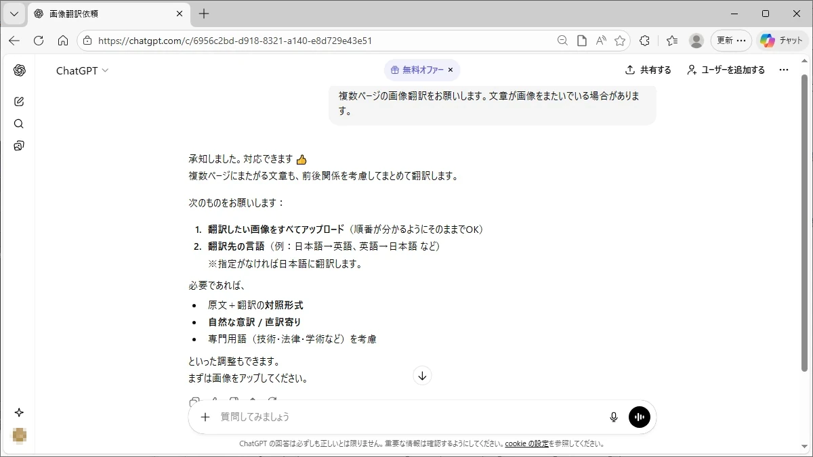
Task: Open the library images icon in sidebar
Action: [x=19, y=146]
